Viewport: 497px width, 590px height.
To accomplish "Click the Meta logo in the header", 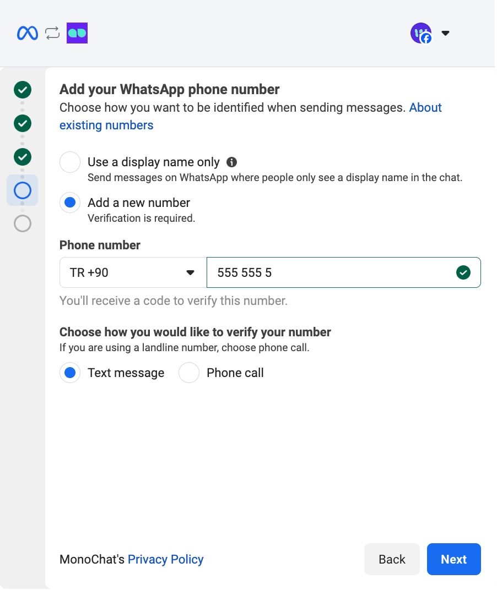I will [26, 33].
